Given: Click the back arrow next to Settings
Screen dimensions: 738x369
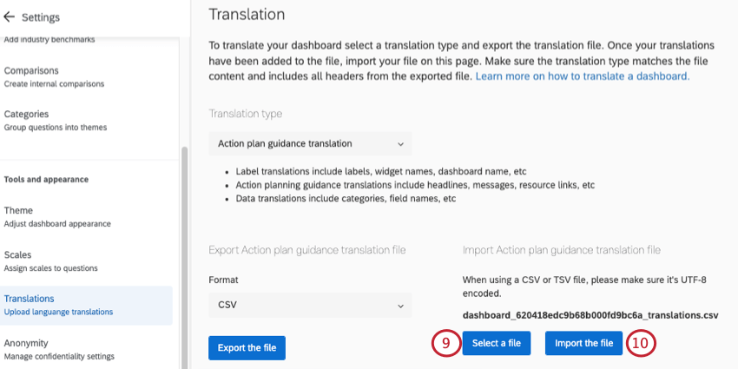Looking at the screenshot, I should pos(10,16).
